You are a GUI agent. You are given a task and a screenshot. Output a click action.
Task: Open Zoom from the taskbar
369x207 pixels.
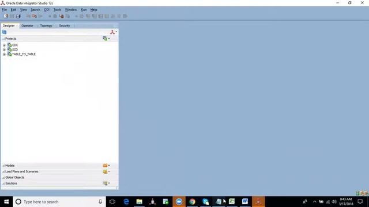(179, 202)
